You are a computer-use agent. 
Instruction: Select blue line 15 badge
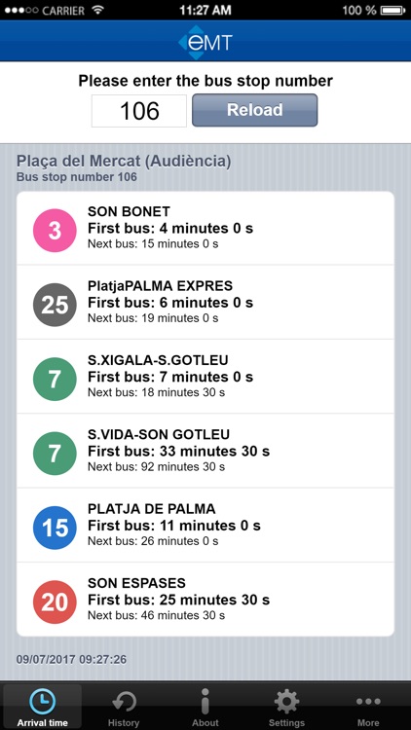[55, 528]
